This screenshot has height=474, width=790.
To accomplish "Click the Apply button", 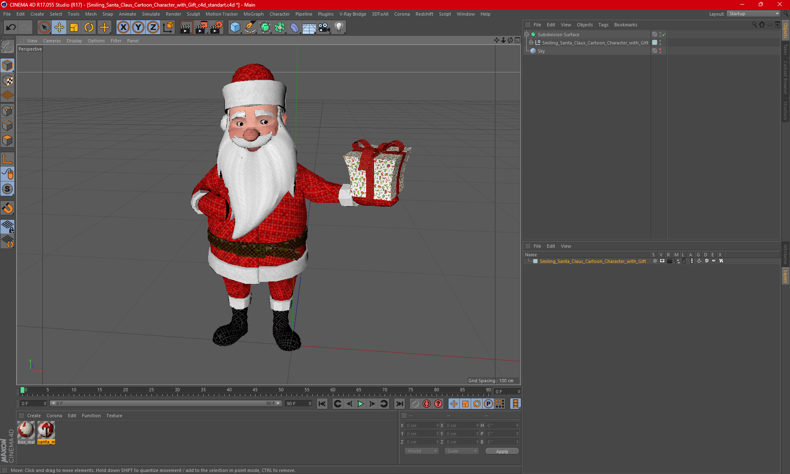I will 502,451.
